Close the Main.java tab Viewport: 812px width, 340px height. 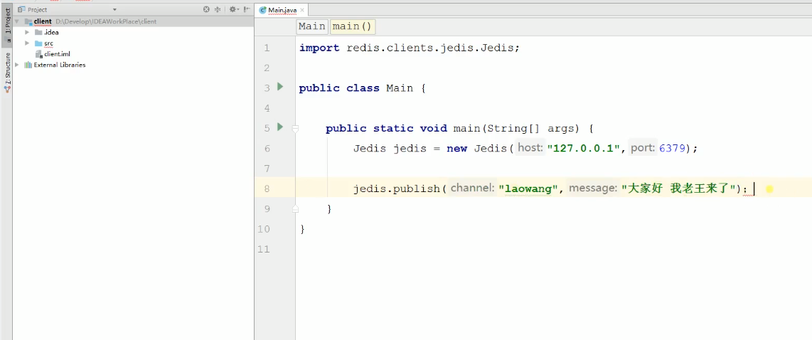[x=302, y=10]
